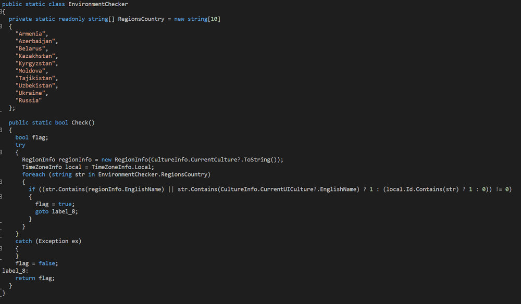Click the TimeZoneInfo.Local reference

[x=122, y=167]
